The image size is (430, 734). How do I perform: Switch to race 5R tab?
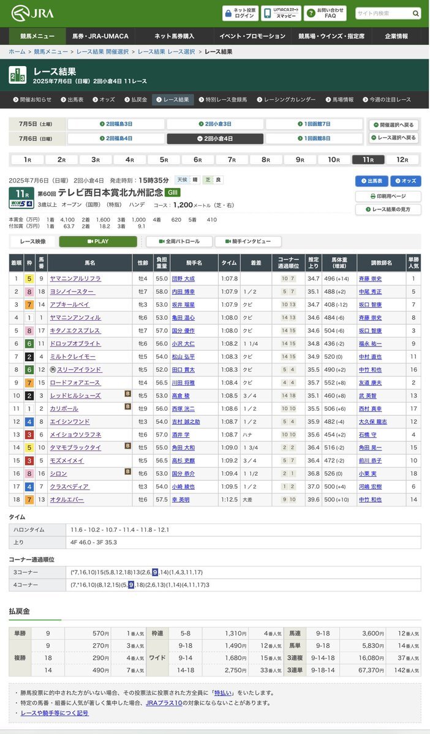coord(164,160)
